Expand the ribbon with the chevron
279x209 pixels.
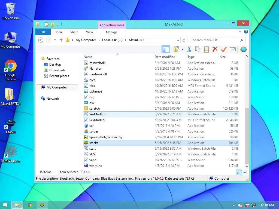click(x=240, y=32)
